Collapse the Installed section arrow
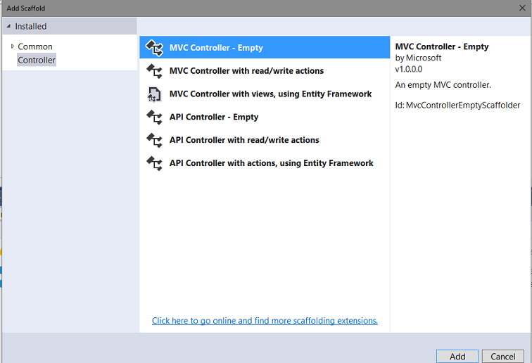532x363 pixels. tap(8, 26)
